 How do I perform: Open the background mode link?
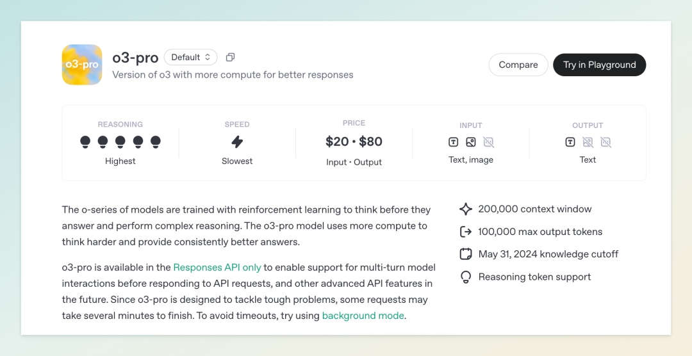coord(363,316)
